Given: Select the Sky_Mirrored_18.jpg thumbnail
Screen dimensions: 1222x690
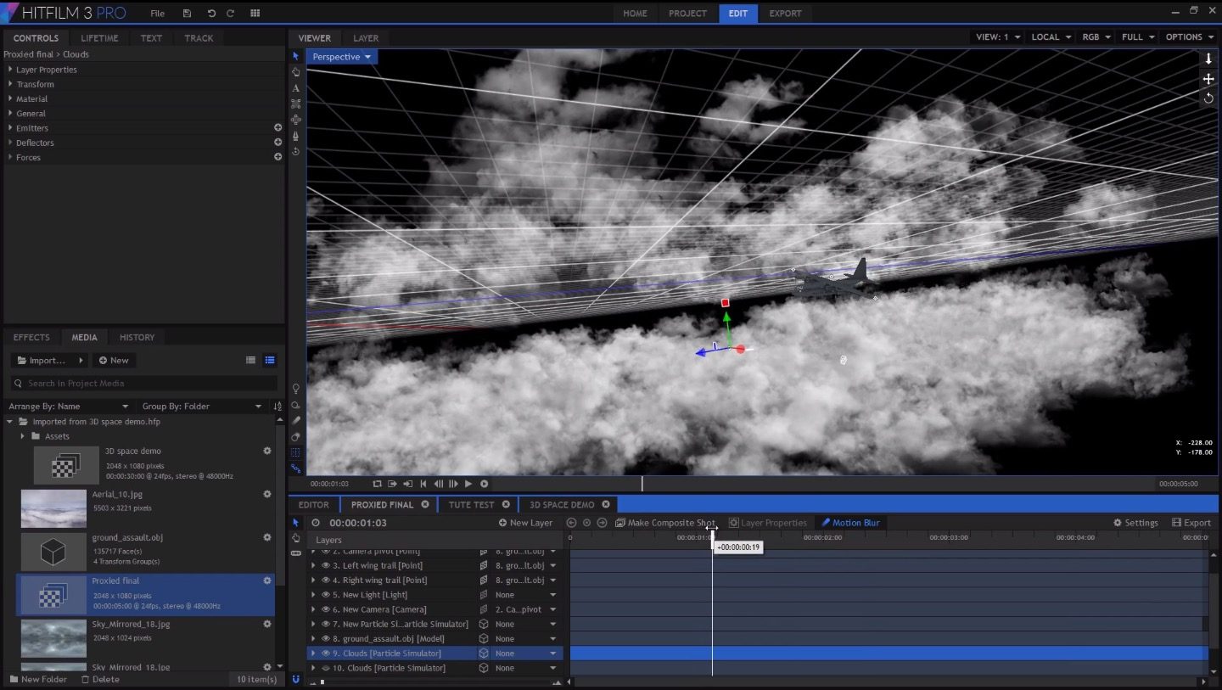Looking at the screenshot, I should click(53, 637).
